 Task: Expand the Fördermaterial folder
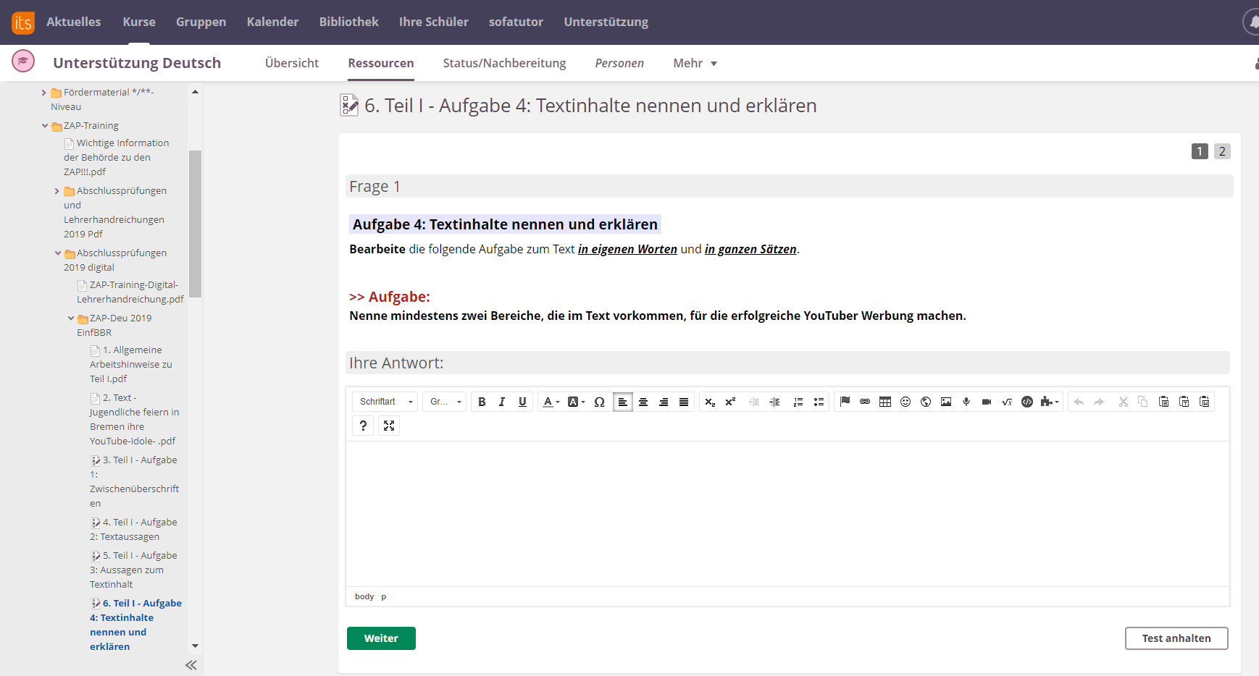coord(44,93)
